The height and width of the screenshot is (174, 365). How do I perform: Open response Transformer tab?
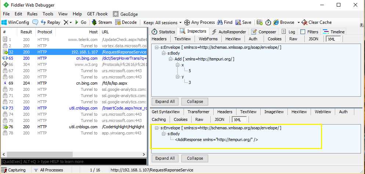pyautogui.click(x=199, y=112)
